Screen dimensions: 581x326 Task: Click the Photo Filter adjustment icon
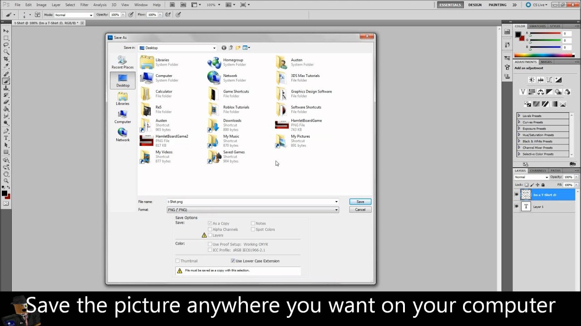[x=558, y=92]
